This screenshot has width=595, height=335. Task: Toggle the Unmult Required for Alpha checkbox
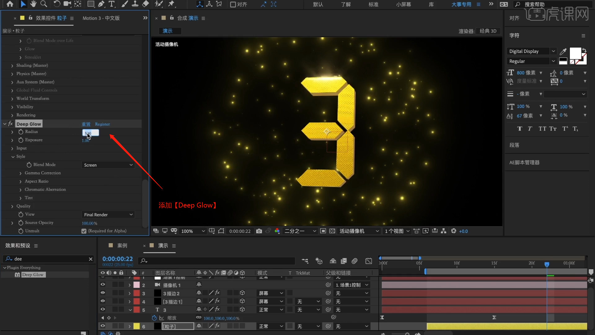tap(84, 231)
